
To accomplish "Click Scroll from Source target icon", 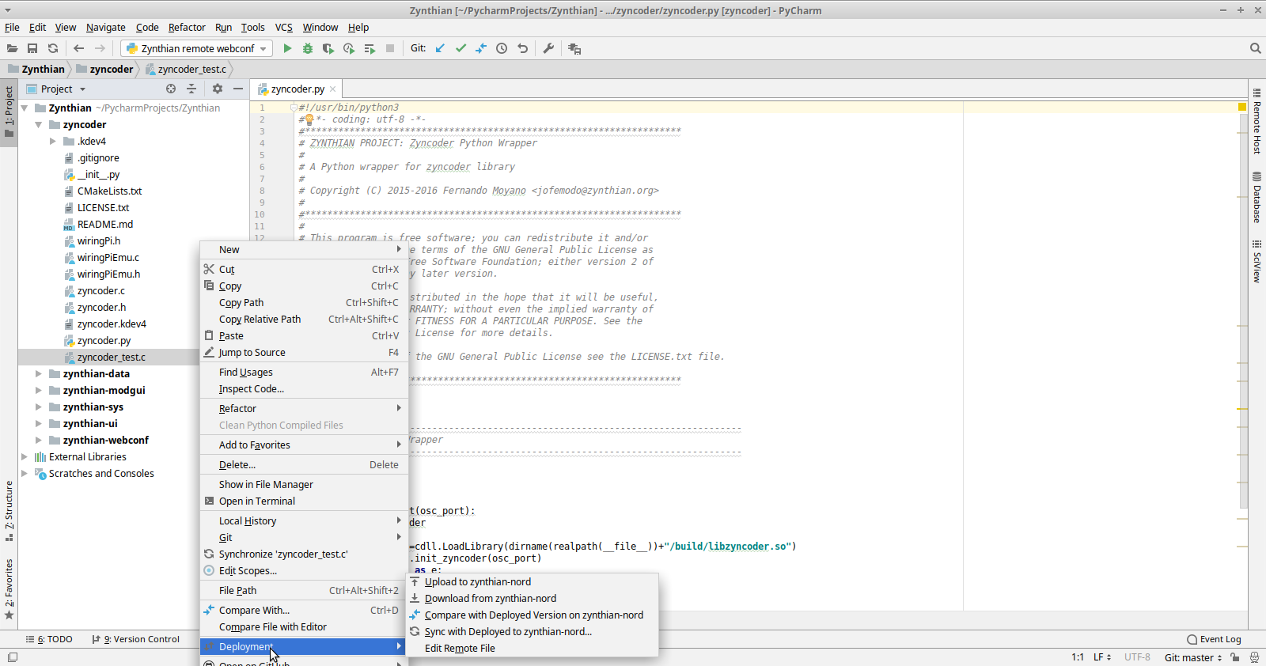I will coord(171,89).
